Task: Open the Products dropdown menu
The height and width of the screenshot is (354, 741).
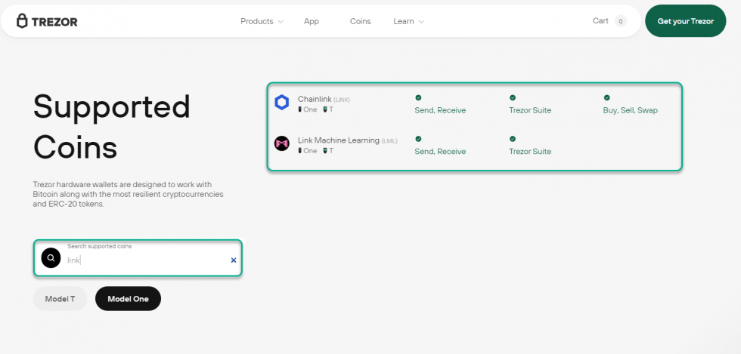Action: tap(262, 21)
